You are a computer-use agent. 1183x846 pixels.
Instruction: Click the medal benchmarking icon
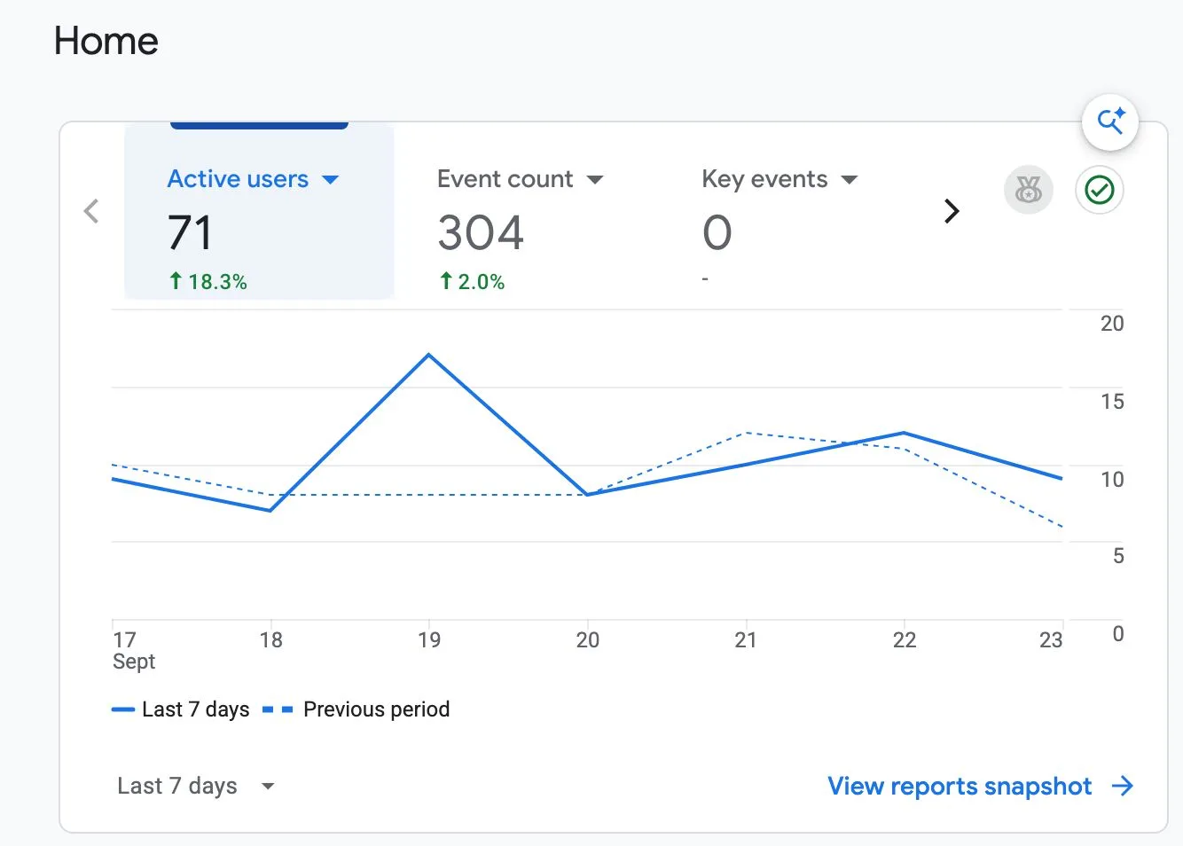[x=1028, y=190]
